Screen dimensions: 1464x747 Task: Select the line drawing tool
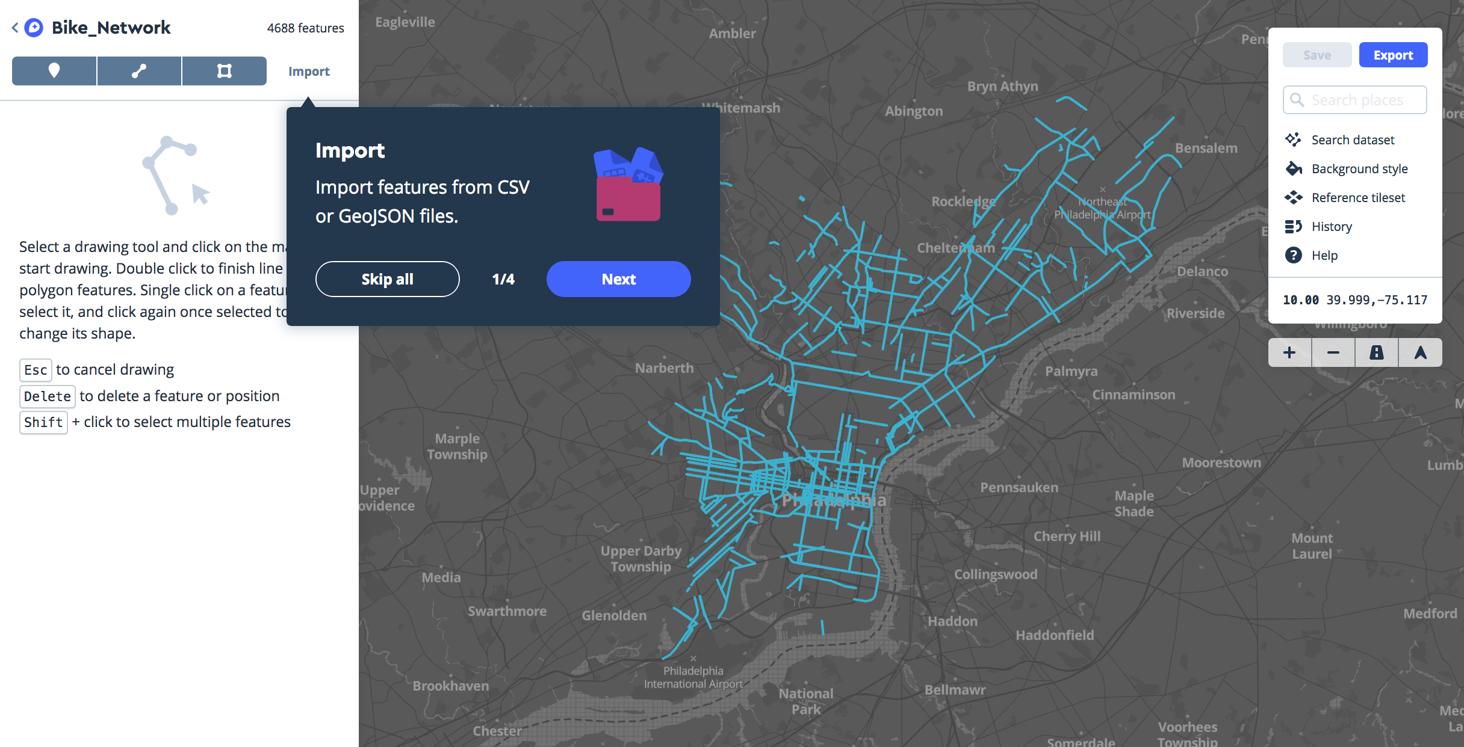tap(139, 71)
